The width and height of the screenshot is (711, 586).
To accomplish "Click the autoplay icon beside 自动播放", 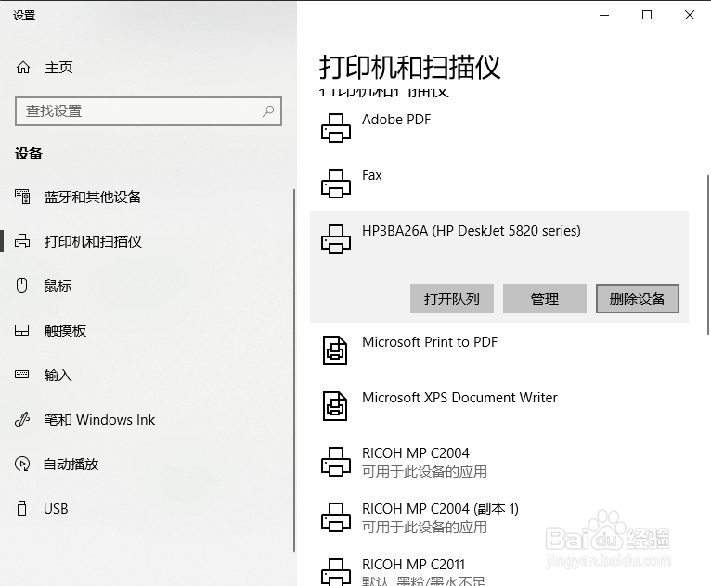I will click(x=22, y=464).
